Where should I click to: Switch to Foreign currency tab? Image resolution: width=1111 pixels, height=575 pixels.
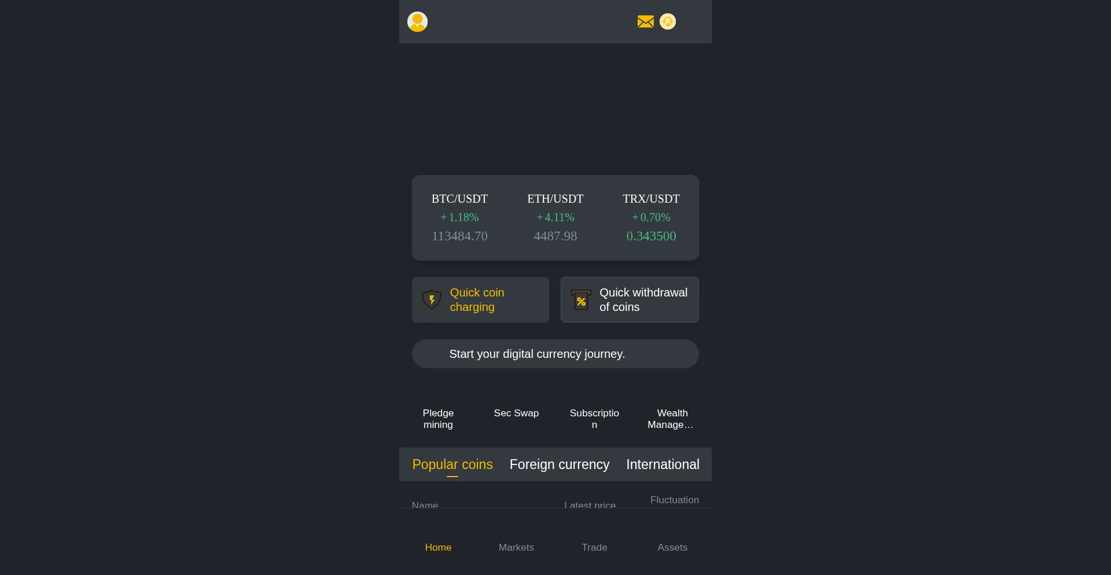(559, 464)
